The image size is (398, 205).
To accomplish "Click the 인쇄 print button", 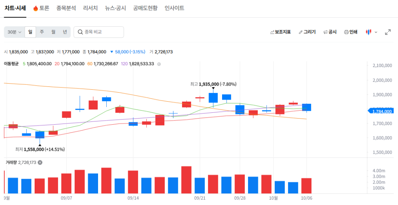I will coord(351,32).
